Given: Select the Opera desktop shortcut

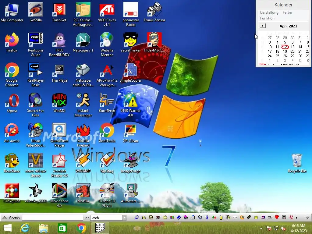Looking at the screenshot, I should [x=12, y=103].
